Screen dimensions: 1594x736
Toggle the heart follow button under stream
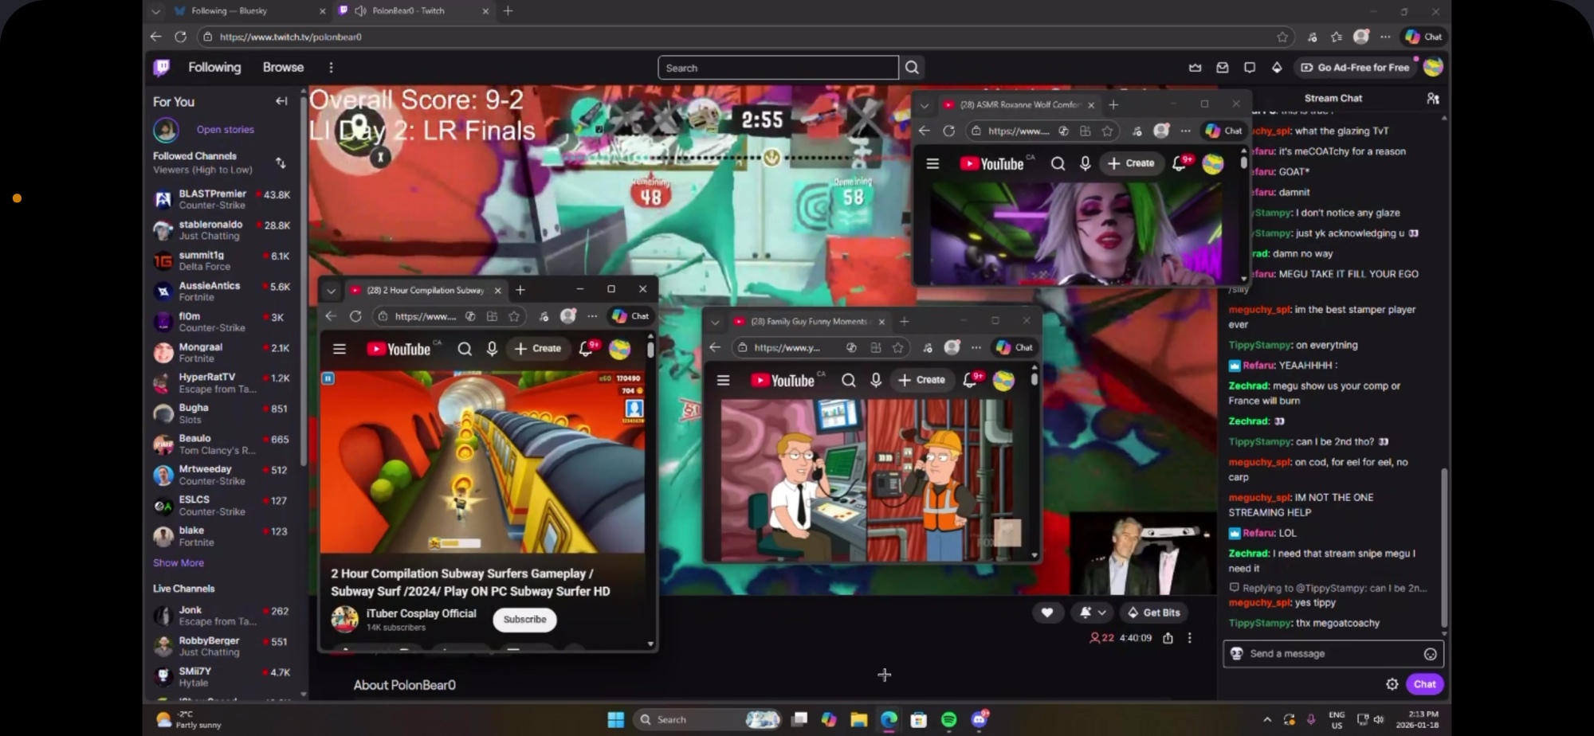(1047, 613)
